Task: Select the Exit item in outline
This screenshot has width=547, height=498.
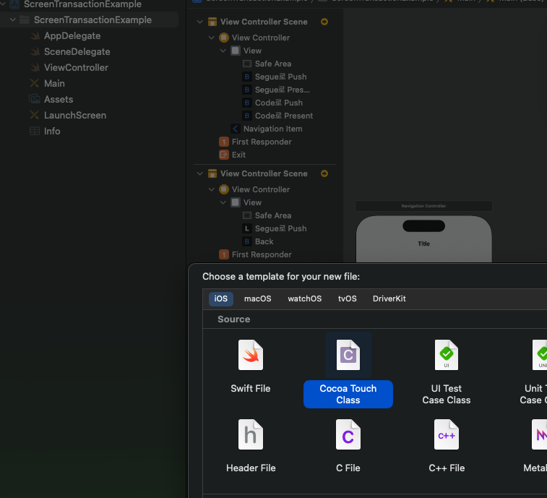Action: (x=238, y=155)
